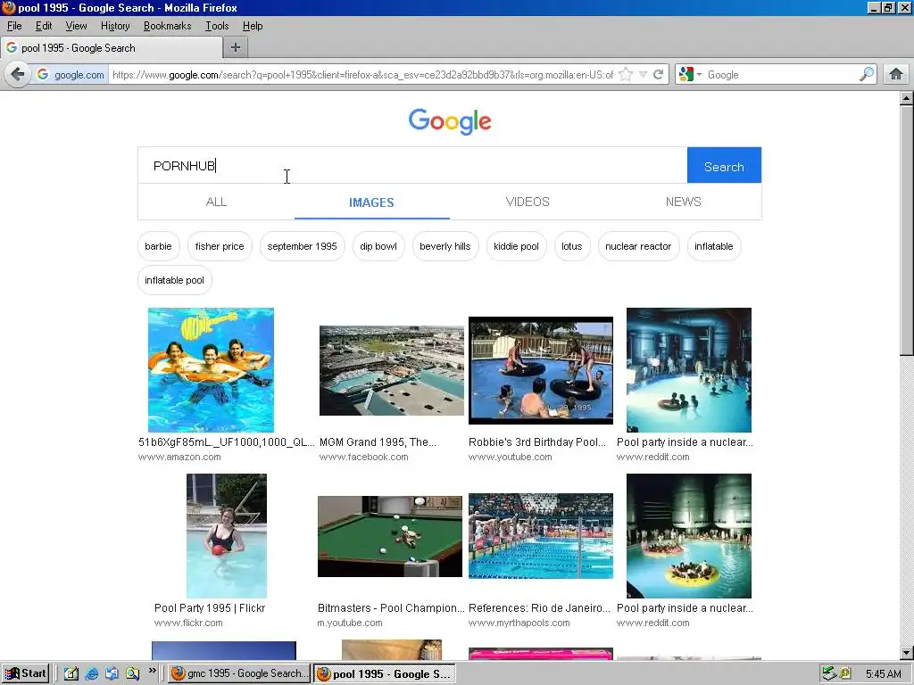Click the blue Search button
914x685 pixels.
pos(724,166)
